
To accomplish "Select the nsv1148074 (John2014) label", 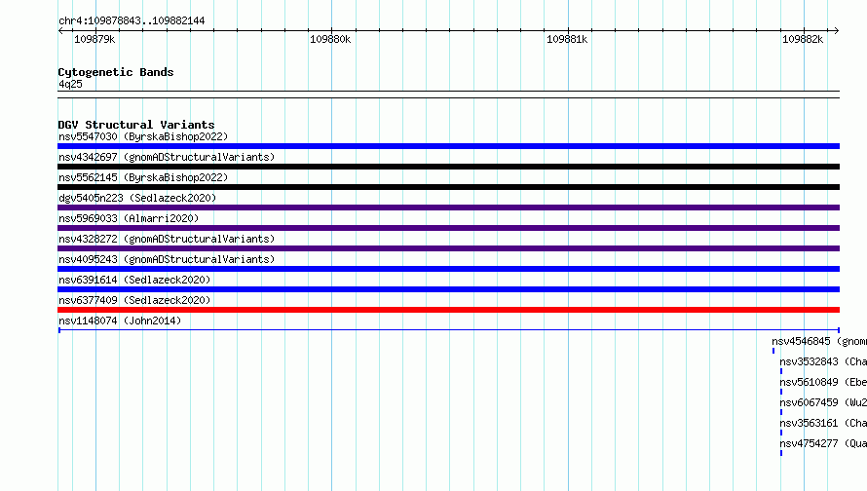I will coord(120,321).
